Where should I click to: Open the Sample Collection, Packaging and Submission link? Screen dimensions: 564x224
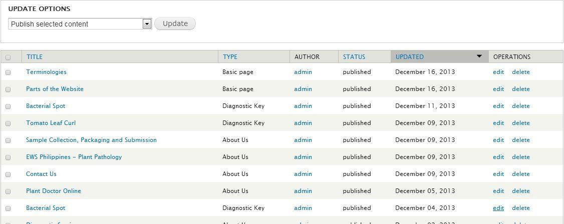tap(91, 140)
